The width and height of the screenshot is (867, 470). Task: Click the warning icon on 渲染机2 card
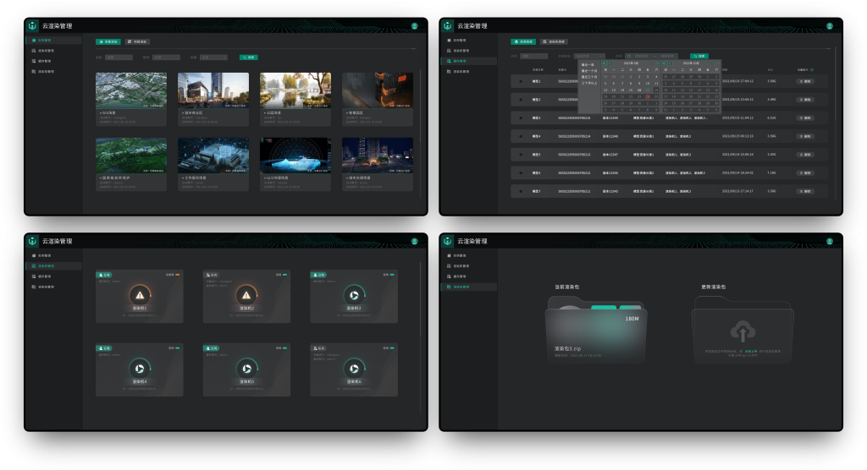point(246,295)
